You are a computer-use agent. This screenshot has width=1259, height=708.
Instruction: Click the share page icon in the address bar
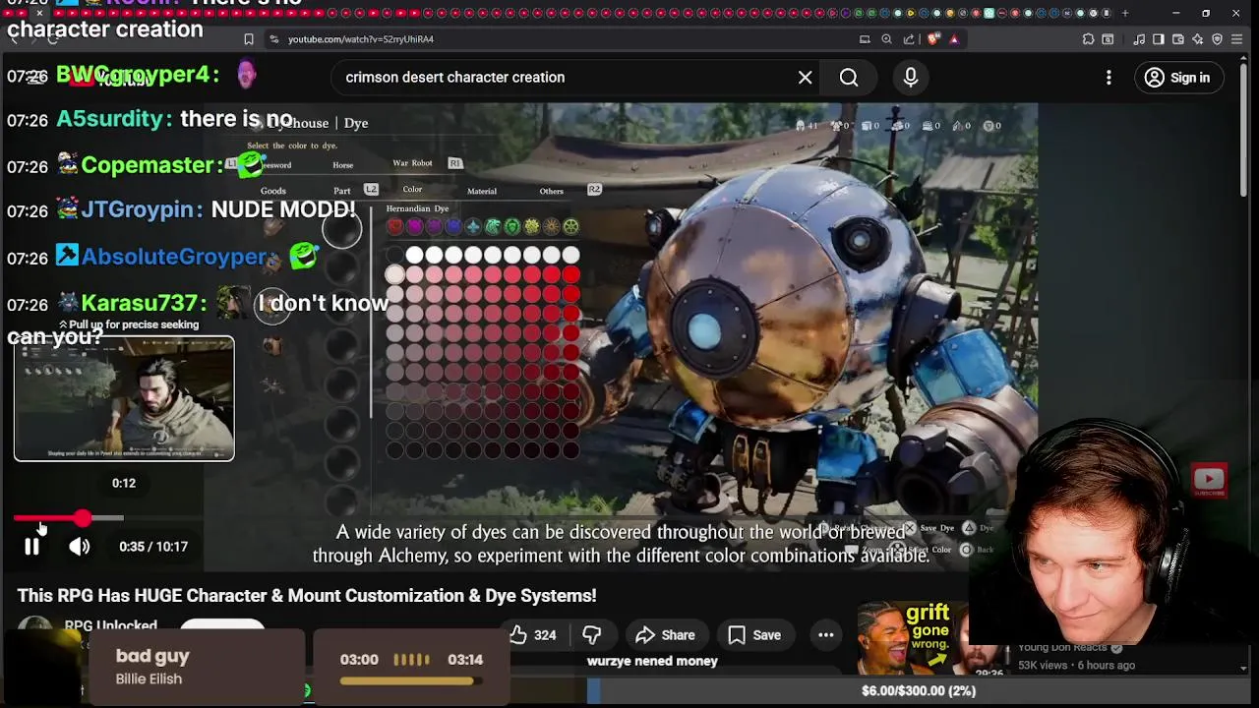(x=909, y=39)
